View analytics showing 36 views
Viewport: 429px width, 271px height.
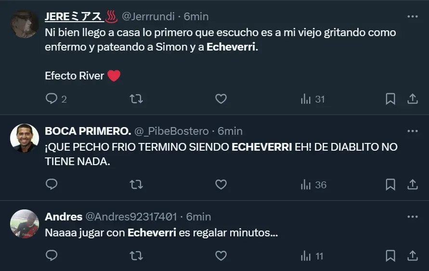[313, 185]
